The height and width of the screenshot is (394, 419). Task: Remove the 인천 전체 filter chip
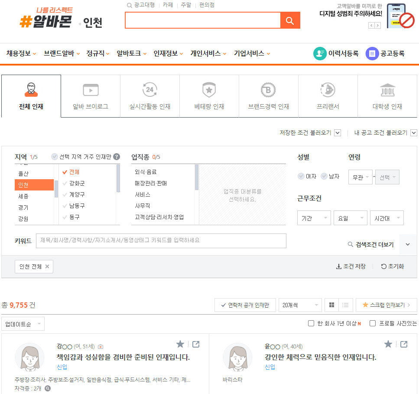click(49, 266)
